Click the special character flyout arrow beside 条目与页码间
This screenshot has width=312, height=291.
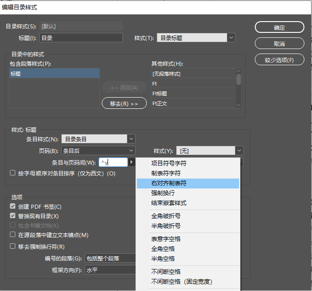[131, 162]
